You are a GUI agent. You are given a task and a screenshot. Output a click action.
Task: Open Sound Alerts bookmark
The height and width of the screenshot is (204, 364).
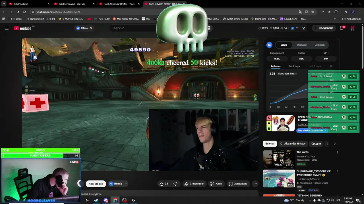coord(293,19)
